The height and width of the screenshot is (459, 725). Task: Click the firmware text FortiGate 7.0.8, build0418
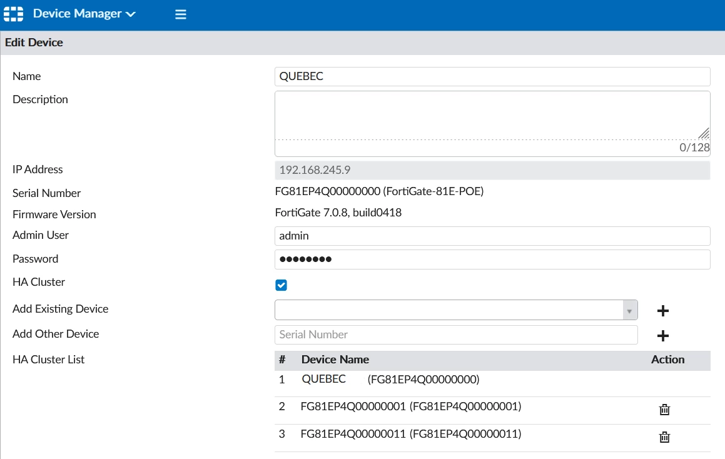click(x=338, y=213)
